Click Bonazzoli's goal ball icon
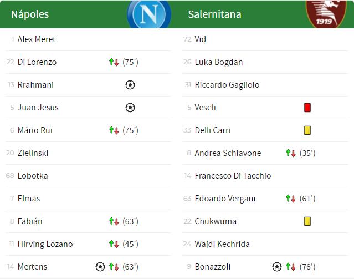Image resolution: width=354 pixels, height=279 pixels. (x=277, y=267)
